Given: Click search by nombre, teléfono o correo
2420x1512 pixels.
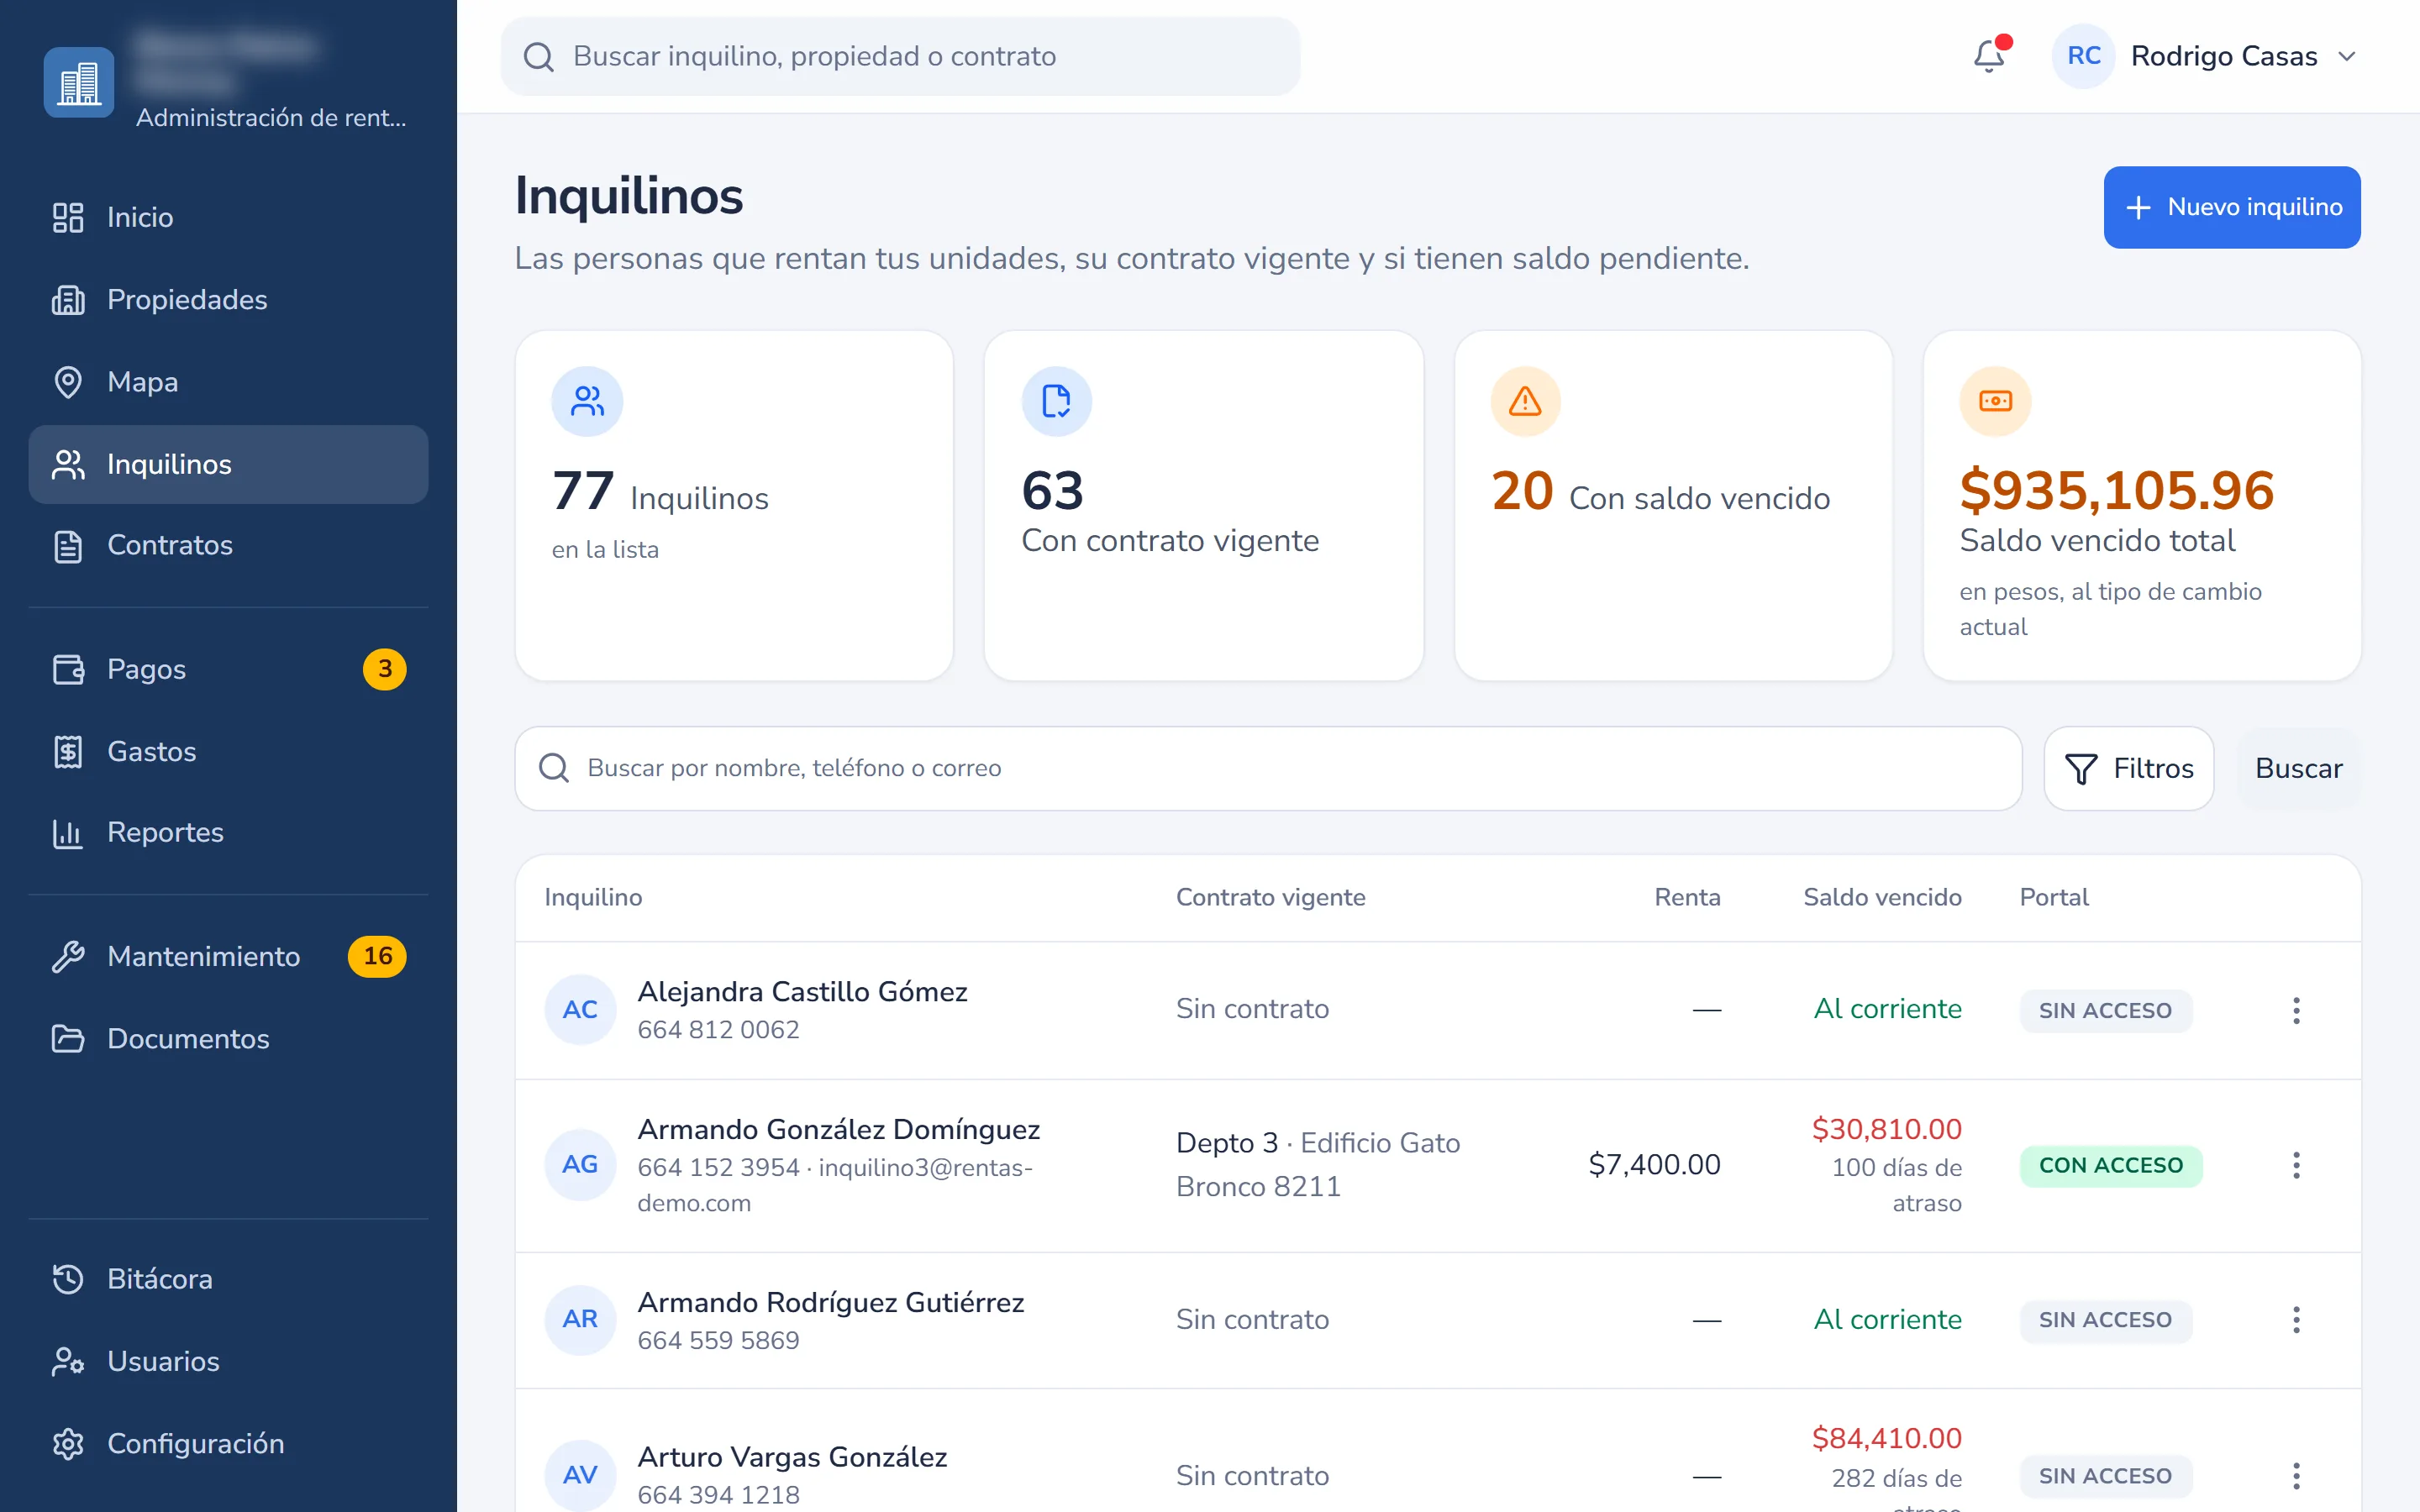Looking at the screenshot, I should click(x=1268, y=768).
